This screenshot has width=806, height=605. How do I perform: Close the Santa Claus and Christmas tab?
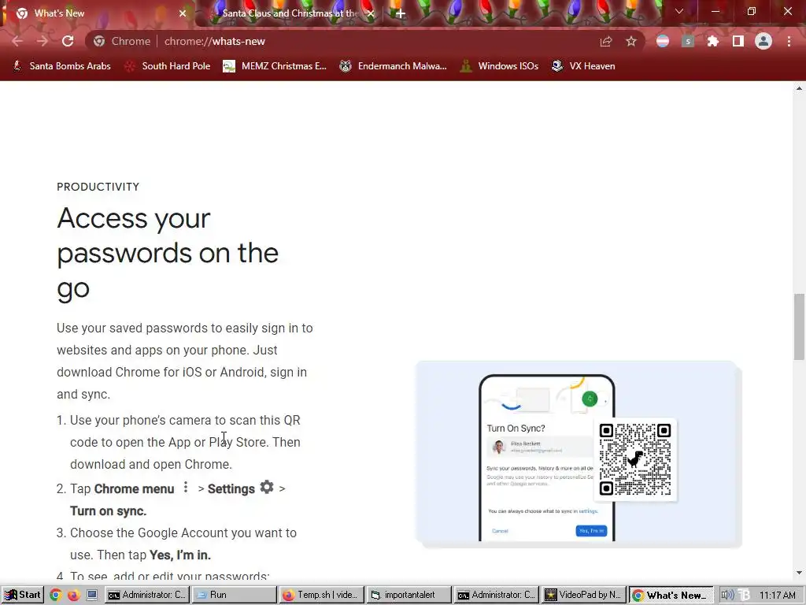[x=371, y=13]
